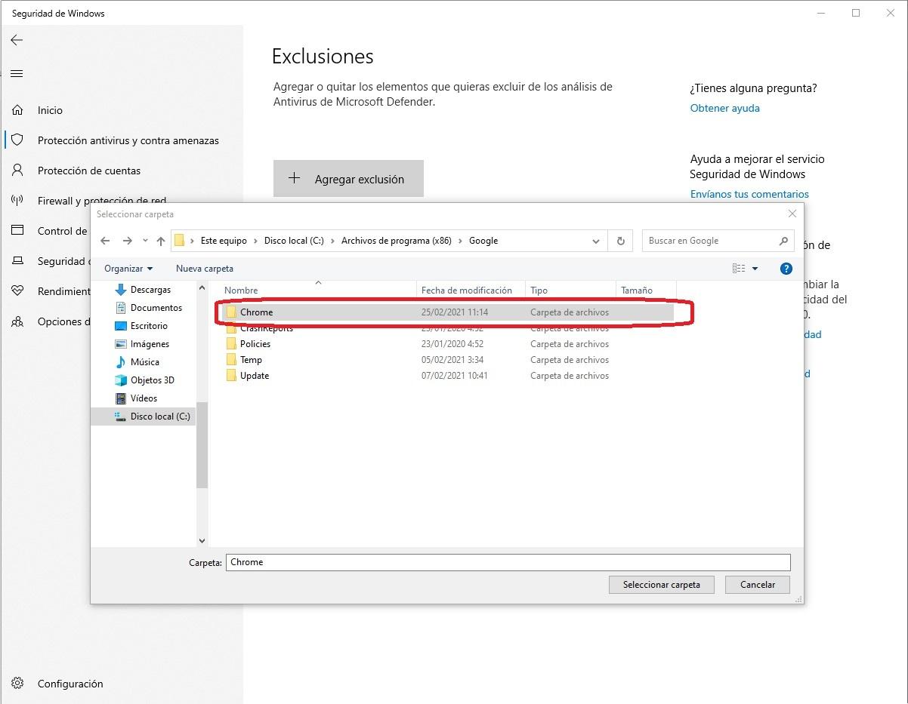
Task: Expand the address bar path dropdown
Action: [596, 241]
